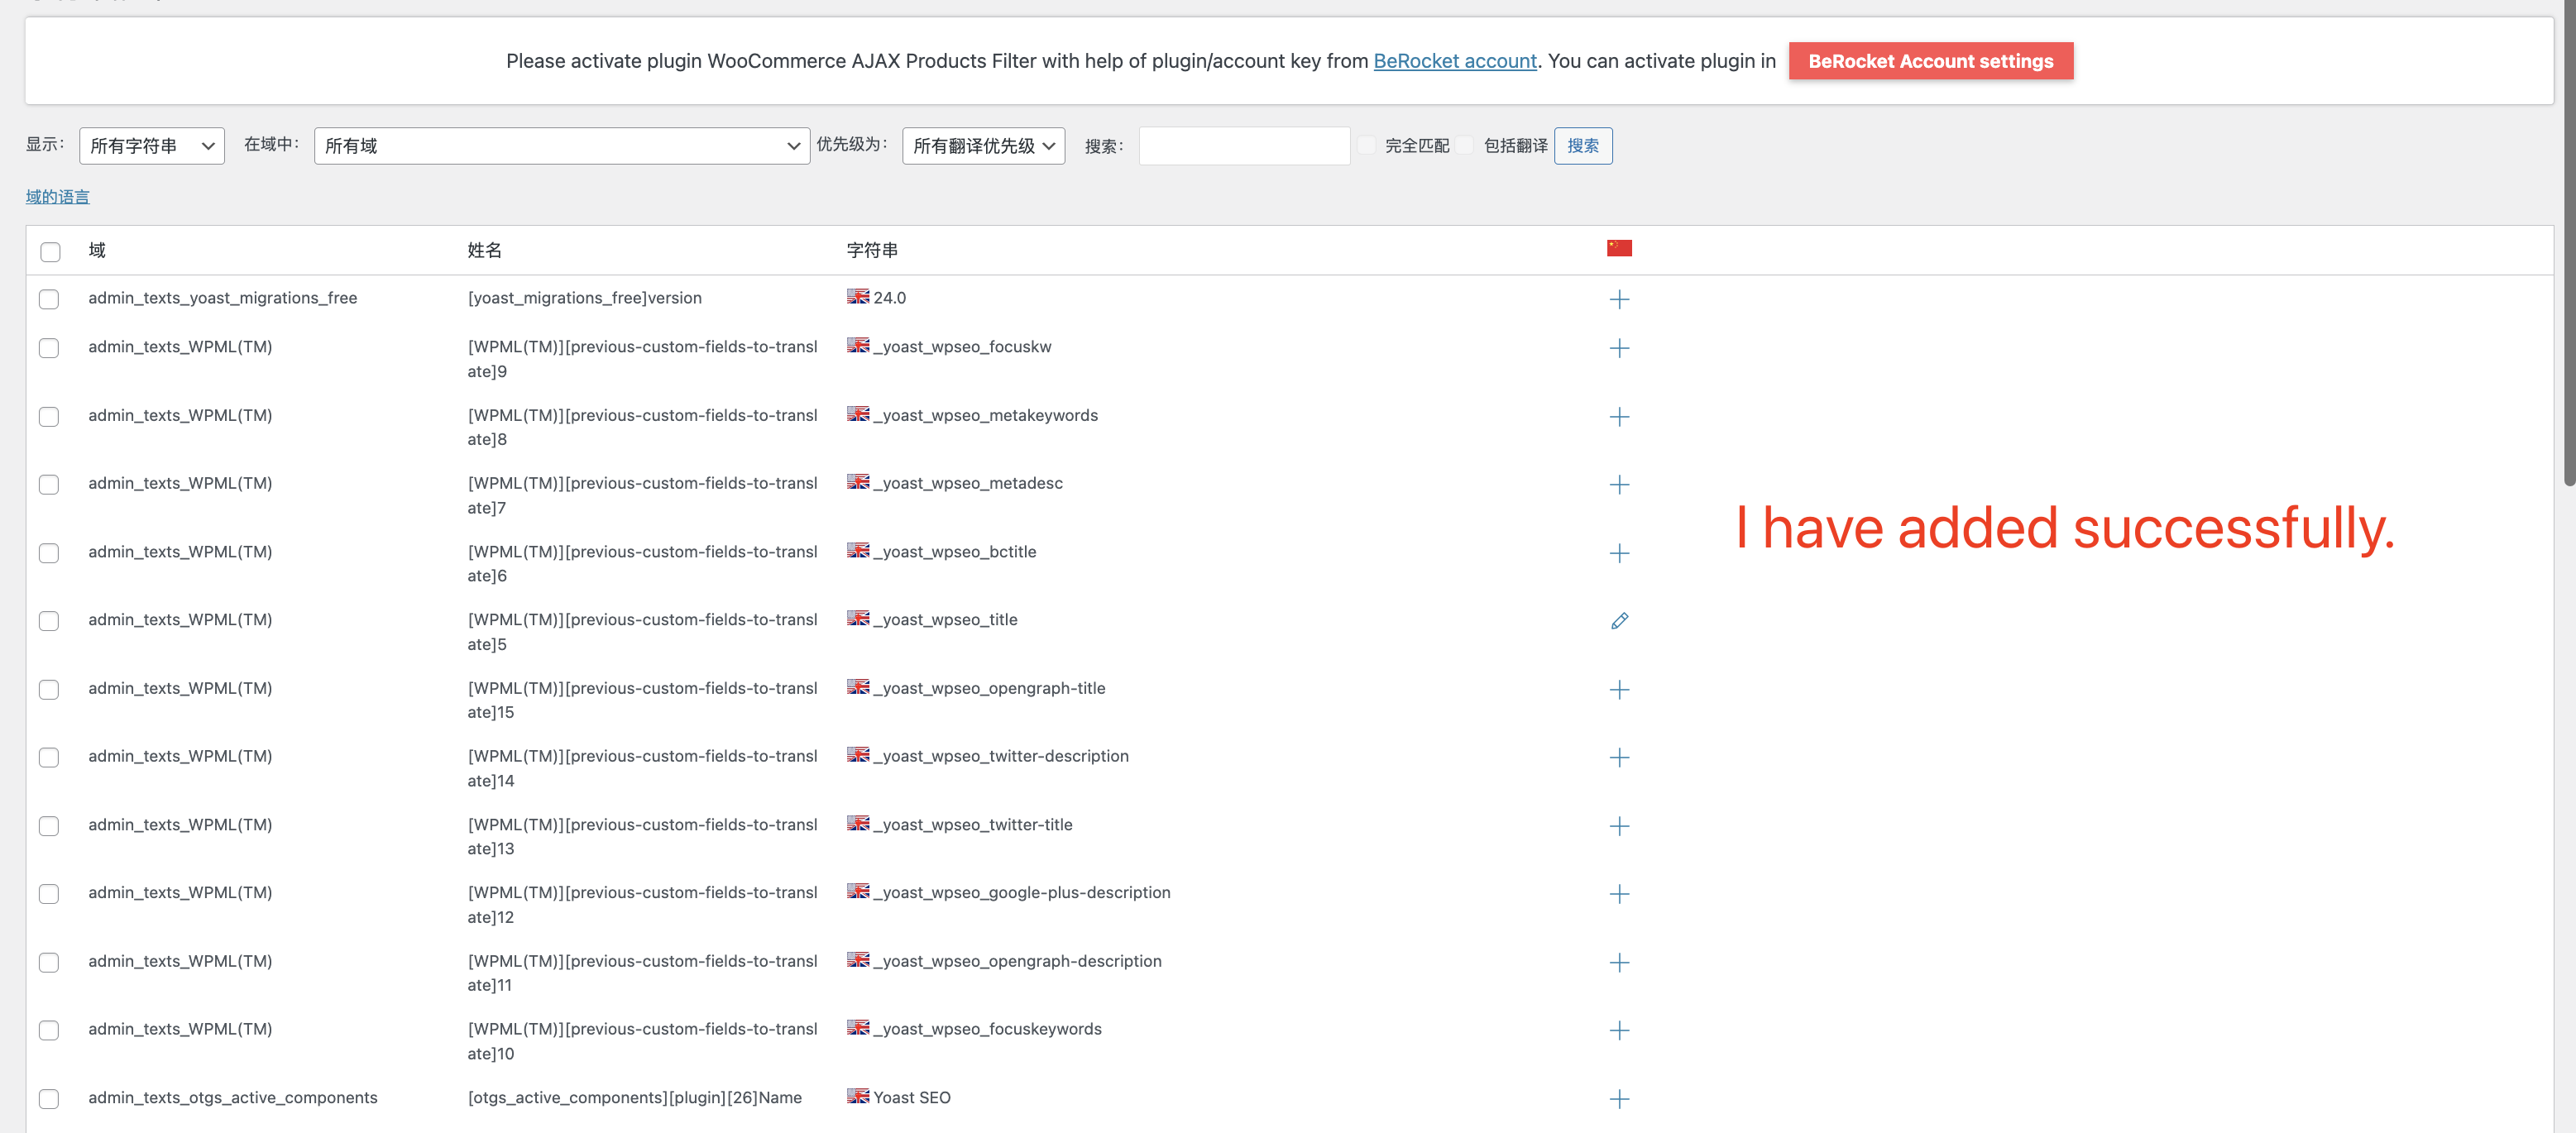
Task: Add translation for the Yoast SEO string
Action: [x=1619, y=1099]
